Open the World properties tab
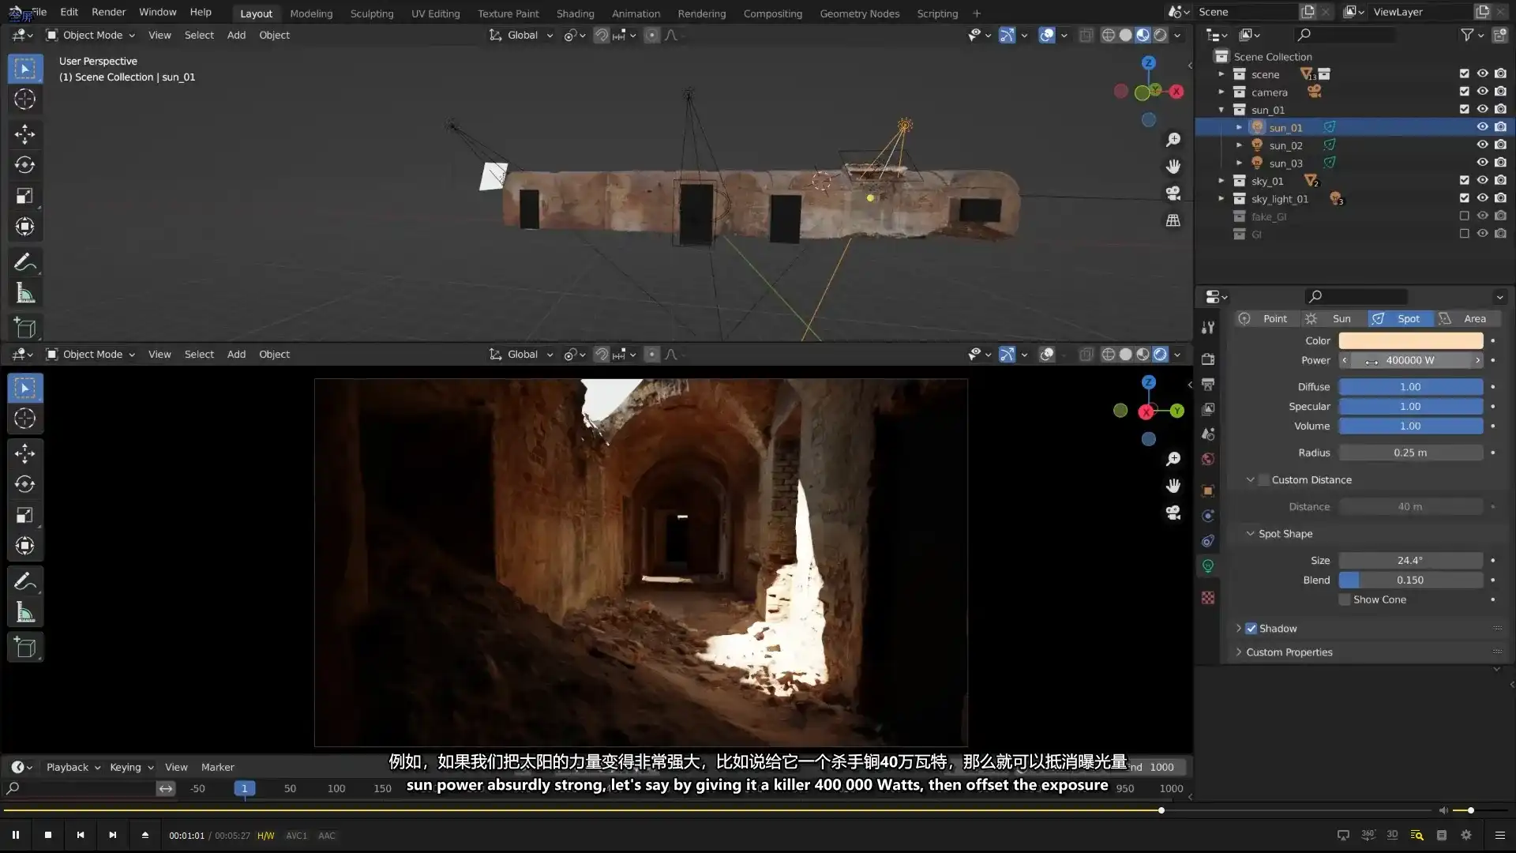 click(x=1208, y=460)
